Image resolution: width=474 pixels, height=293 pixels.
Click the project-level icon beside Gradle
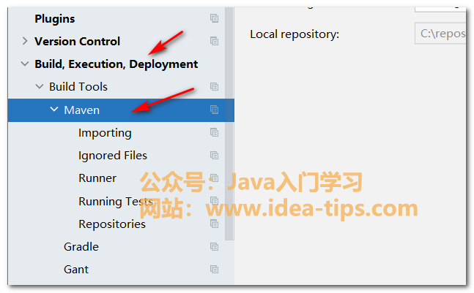coord(214,247)
